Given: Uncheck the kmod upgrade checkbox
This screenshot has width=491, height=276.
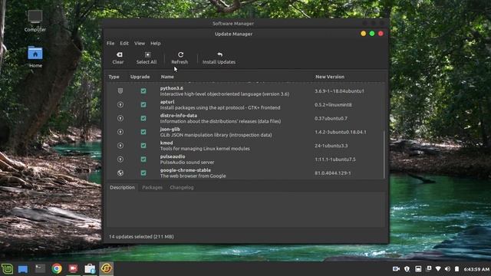Looking at the screenshot, I should click(143, 146).
